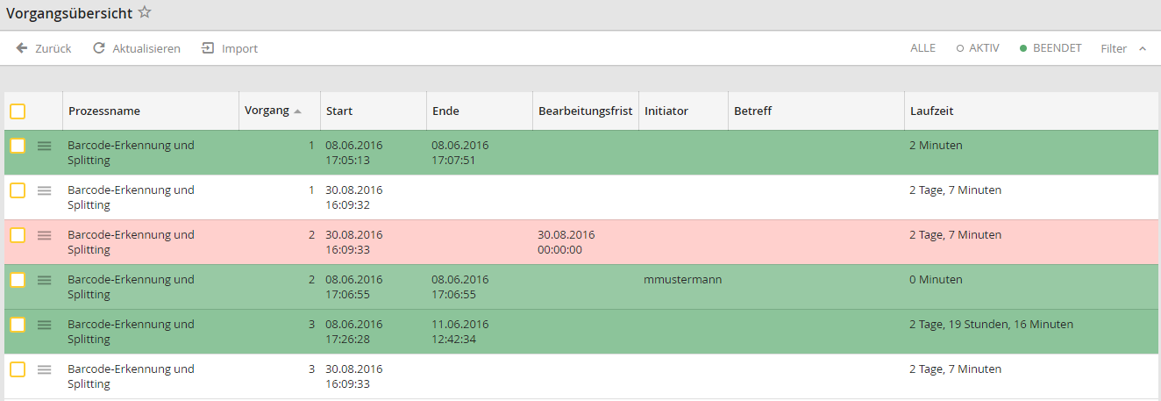Screen dimensions: 1161x401
Task: Open row menu for first green row
Action: coord(44,146)
